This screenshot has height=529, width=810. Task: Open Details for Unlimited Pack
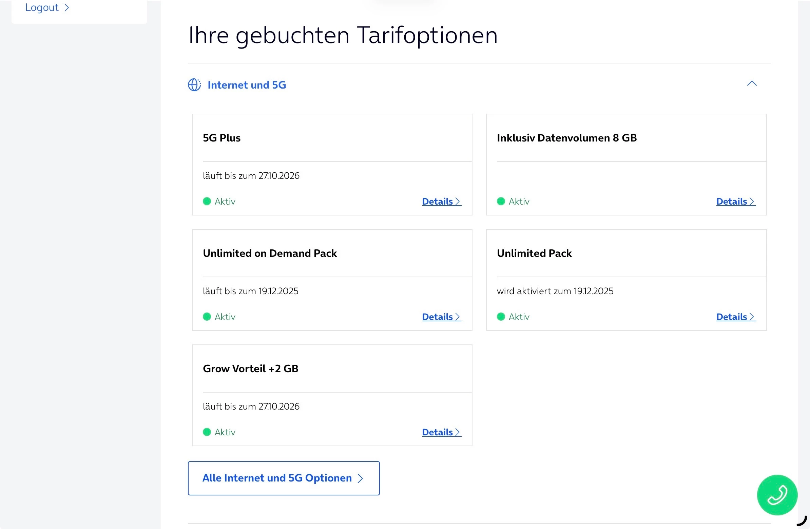pos(735,317)
